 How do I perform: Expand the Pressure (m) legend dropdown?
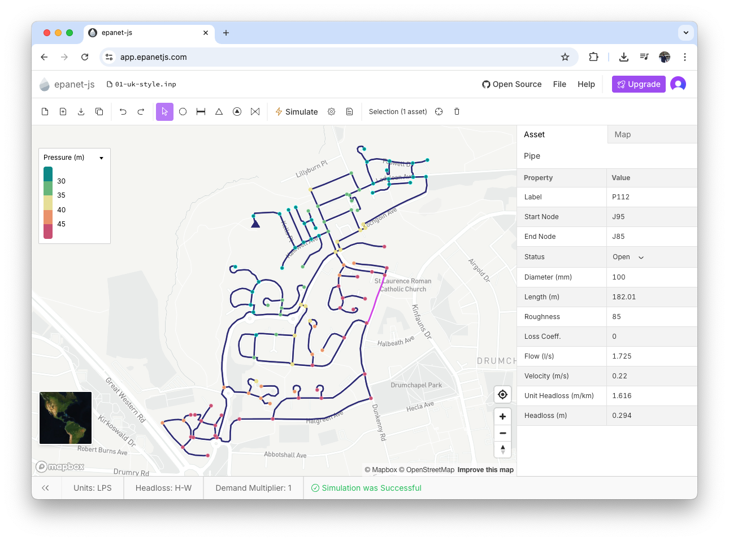pyautogui.click(x=101, y=158)
